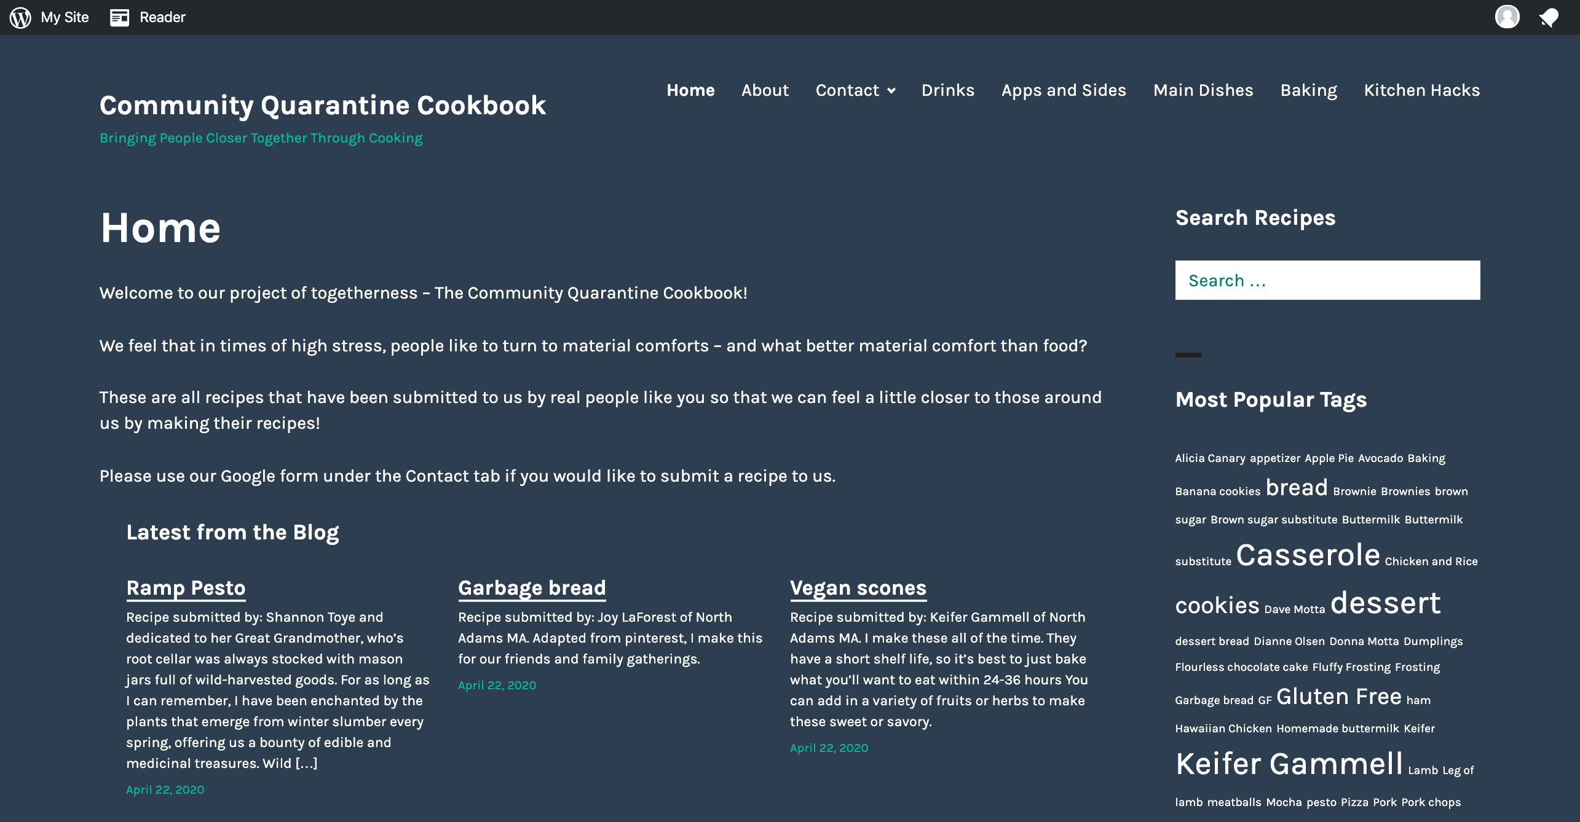This screenshot has width=1580, height=822.
Task: Click the Gluten Free tag
Action: pyautogui.click(x=1338, y=697)
